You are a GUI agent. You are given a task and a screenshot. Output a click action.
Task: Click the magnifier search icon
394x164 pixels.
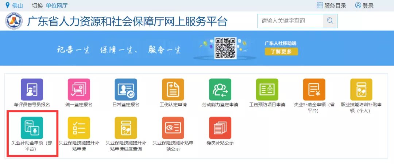[x=330, y=21]
